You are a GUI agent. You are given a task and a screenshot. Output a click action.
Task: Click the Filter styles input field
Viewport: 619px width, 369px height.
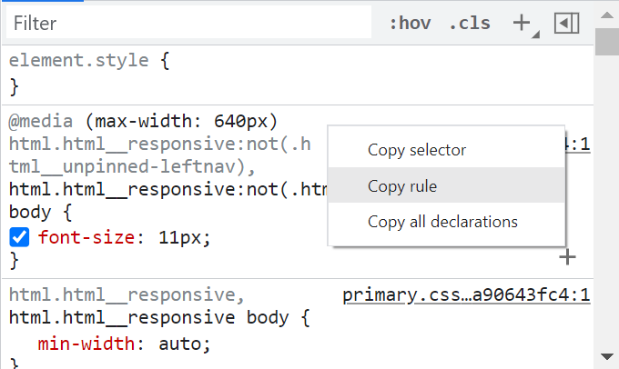click(x=188, y=23)
